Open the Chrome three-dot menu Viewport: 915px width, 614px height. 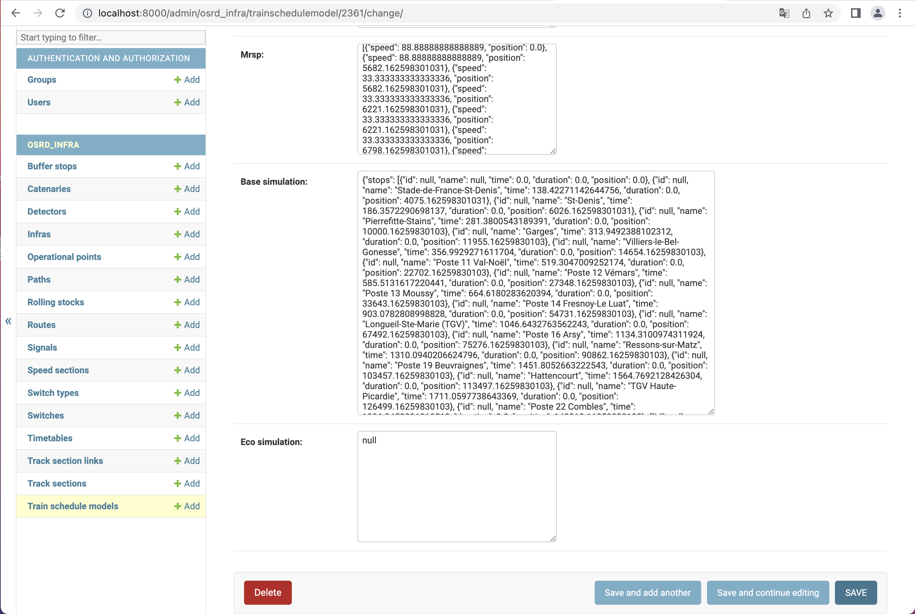coord(899,13)
